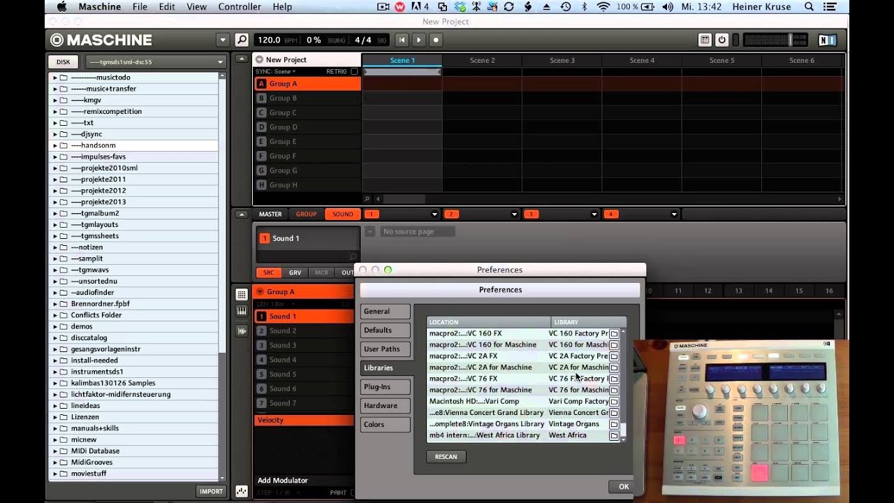Open the header dropdown menu arrow
The height and width of the screenshot is (503, 894).
click(x=223, y=40)
